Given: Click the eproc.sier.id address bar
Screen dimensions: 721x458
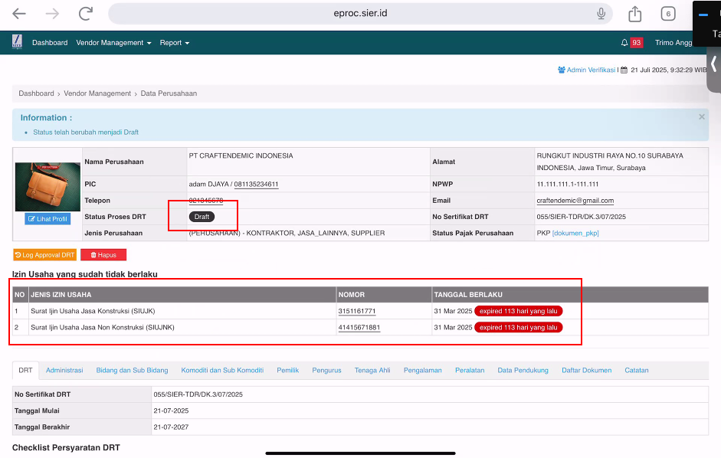Looking at the screenshot, I should pyautogui.click(x=360, y=14).
